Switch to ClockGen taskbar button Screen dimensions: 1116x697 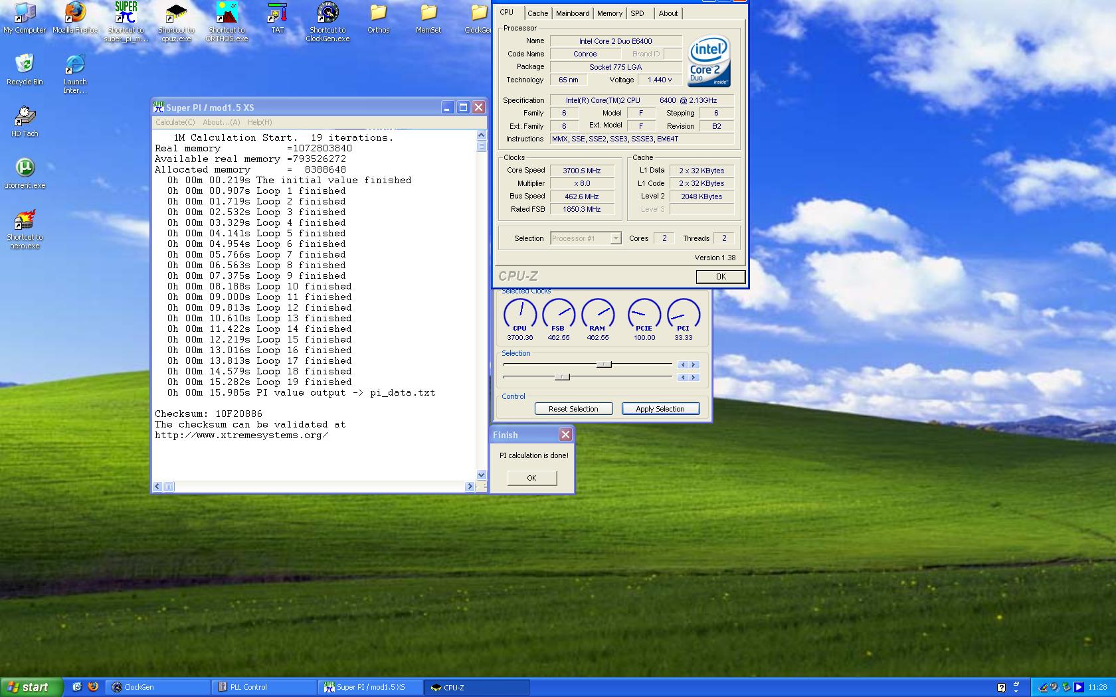click(x=158, y=687)
